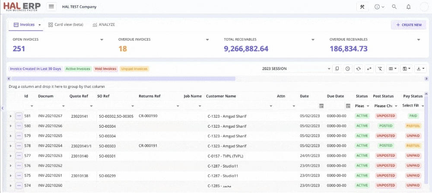The width and height of the screenshot is (432, 193).
Task: Switch to Card view (beta) tab
Action: coord(66,25)
